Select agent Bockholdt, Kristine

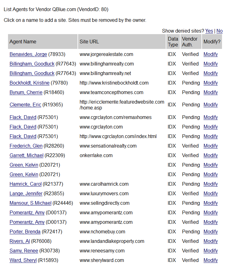30,83
